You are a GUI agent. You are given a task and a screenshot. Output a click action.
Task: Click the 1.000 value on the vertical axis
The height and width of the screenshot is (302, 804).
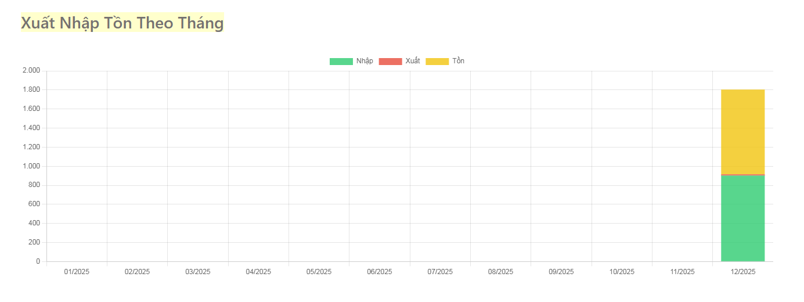[31, 166]
